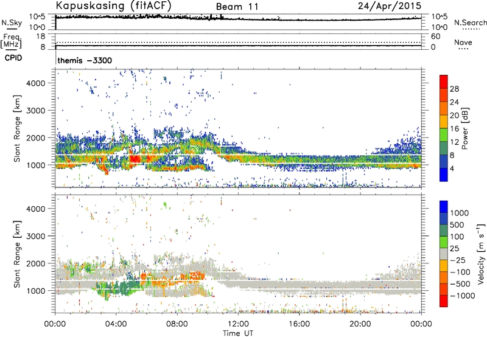Click the "3000" range tick in power panel

coord(35,111)
